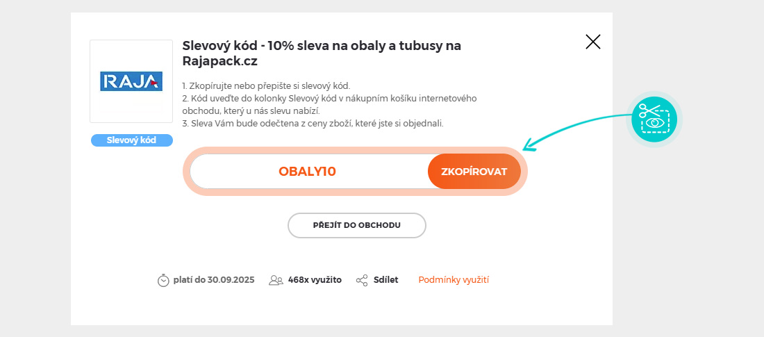Screen dimensions: 764x337
Task: Click the gray backdrop left of the popup
Action: (35, 168)
